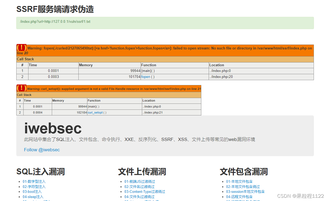The width and height of the screenshot is (328, 201).
Task: Select 02-文件名过滤绕过 link
Action: coord(140,187)
